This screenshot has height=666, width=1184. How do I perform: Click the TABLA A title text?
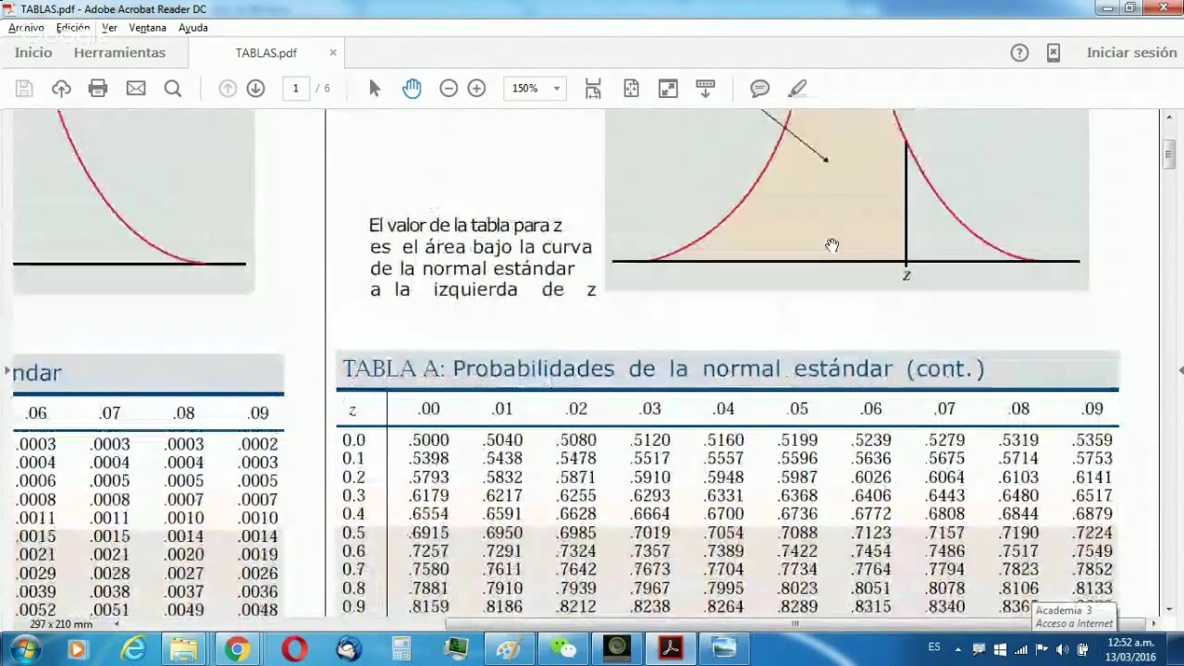tap(663, 369)
